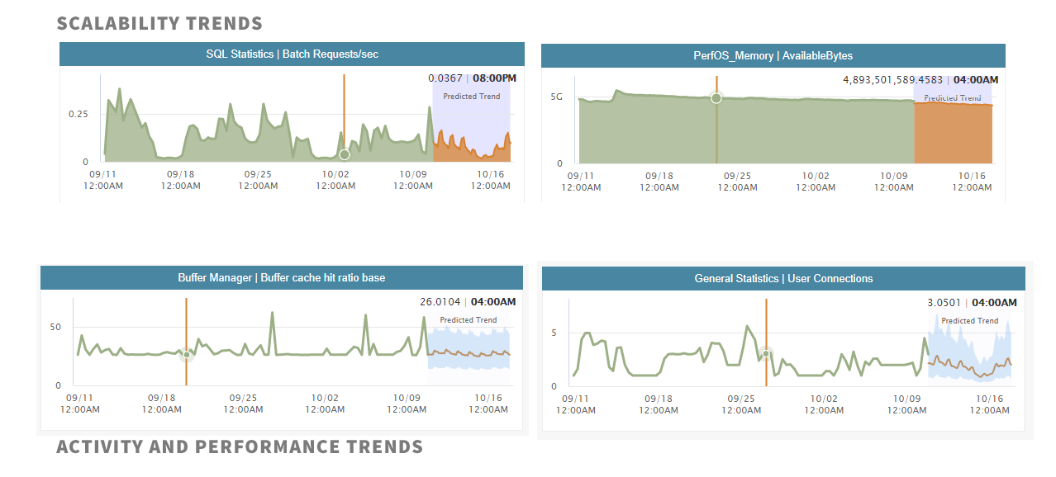Click the 4,893,501,589.4583 AvailableBytes value readout
The image size is (1056, 477).
(895, 80)
